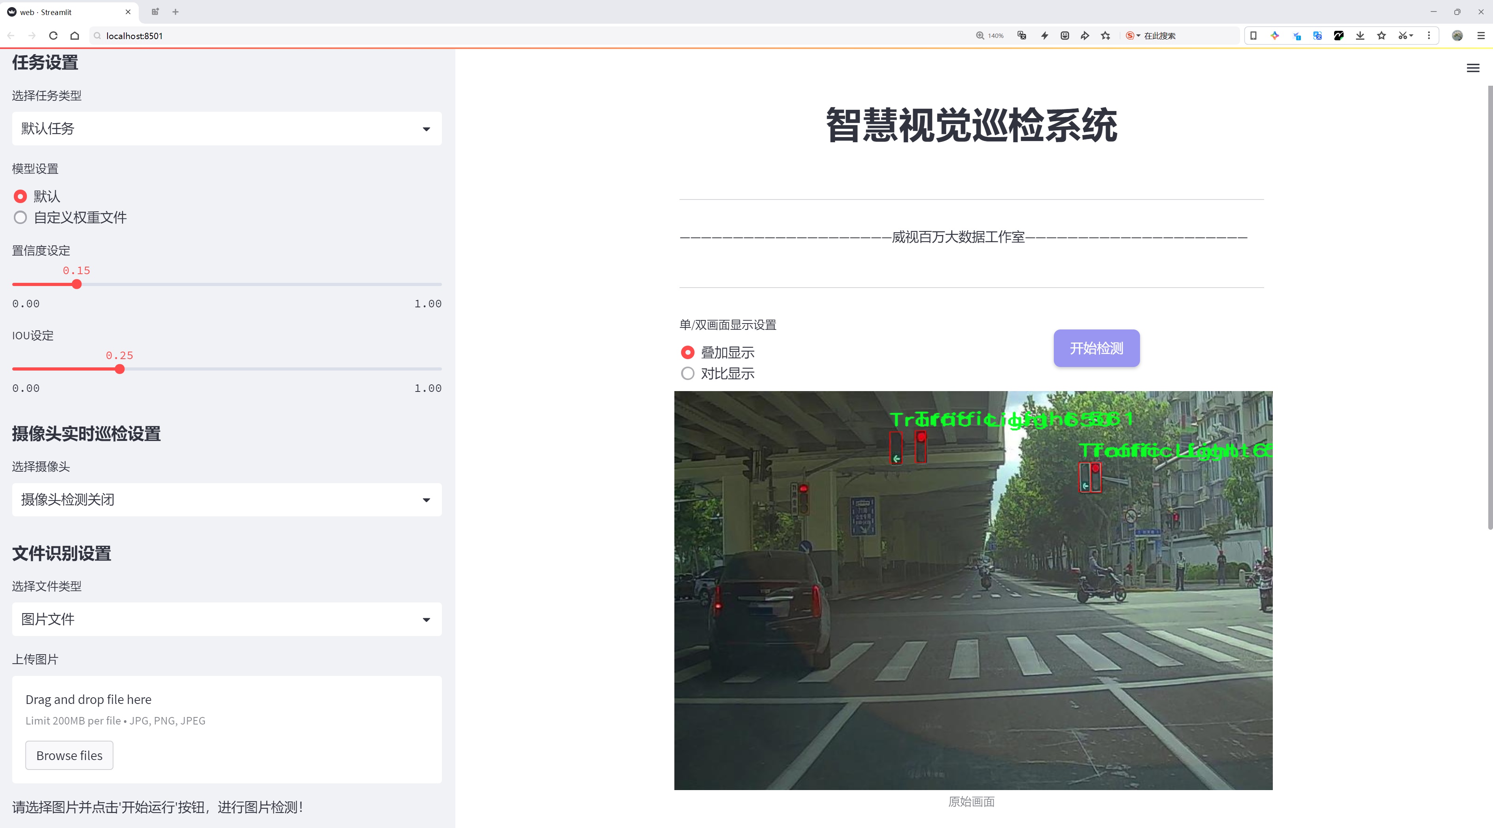
Task: Select 叠加显示 overlay display option
Action: [x=687, y=353]
